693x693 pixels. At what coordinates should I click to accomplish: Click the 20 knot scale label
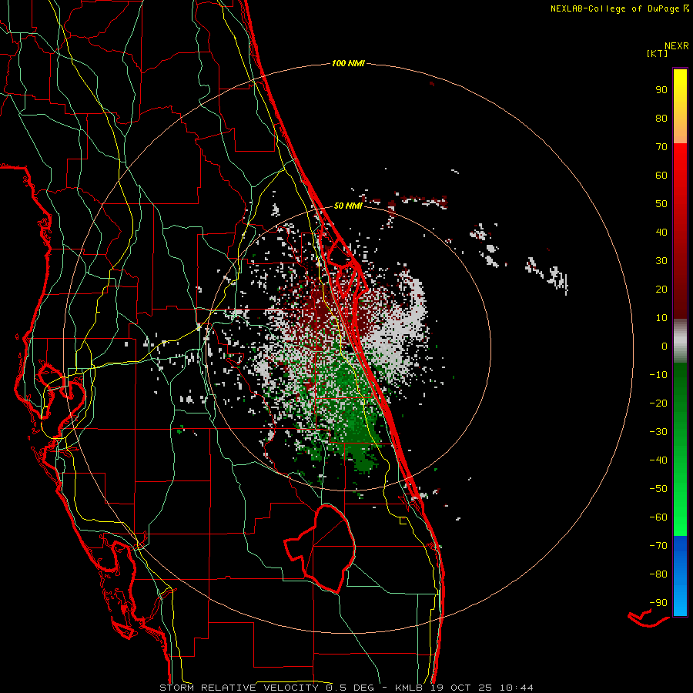click(661, 289)
